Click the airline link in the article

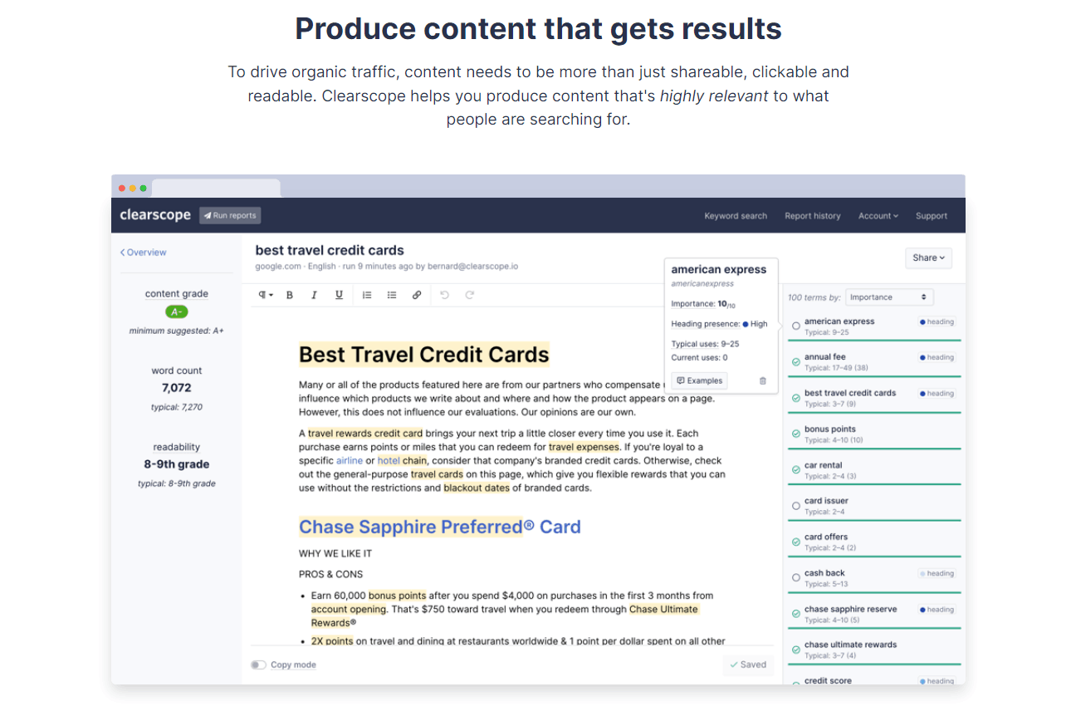(350, 460)
